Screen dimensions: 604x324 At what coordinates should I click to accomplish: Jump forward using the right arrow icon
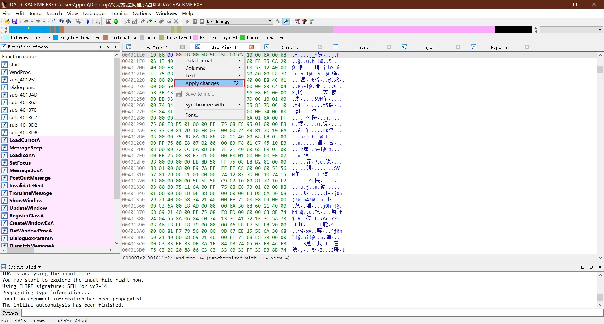38,21
